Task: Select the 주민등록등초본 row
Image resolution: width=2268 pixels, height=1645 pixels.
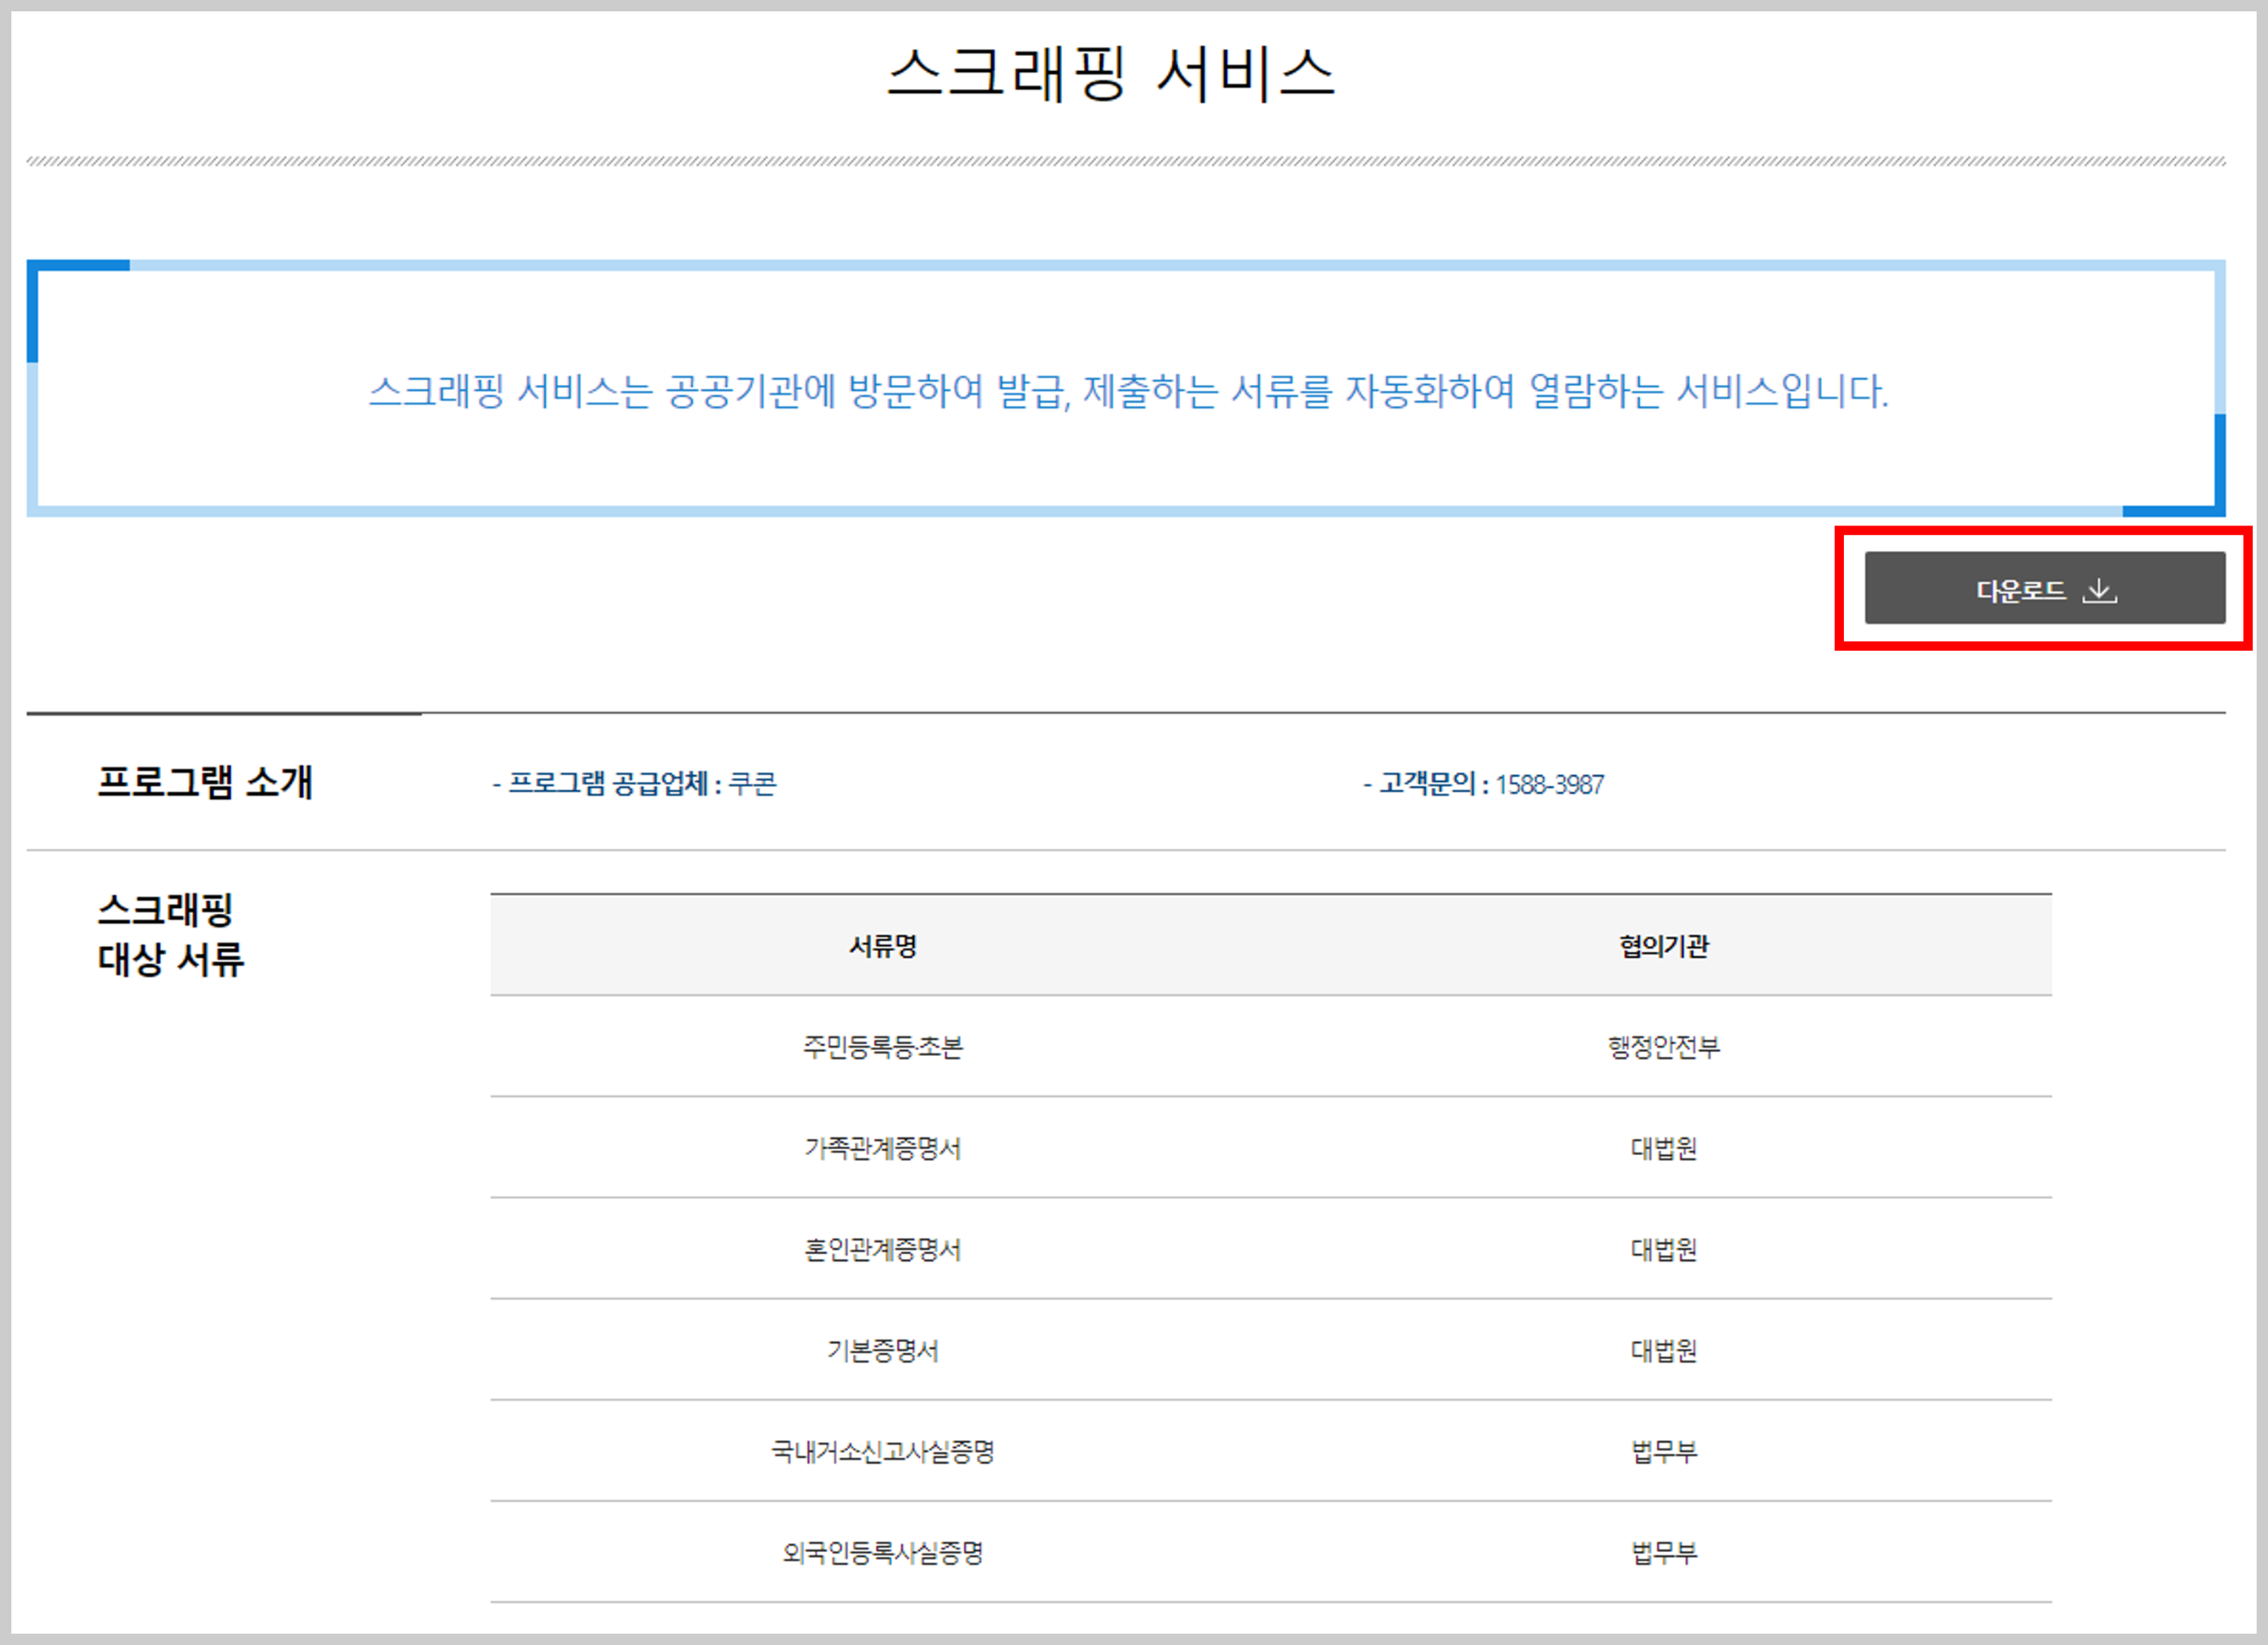Action: coord(882,1047)
